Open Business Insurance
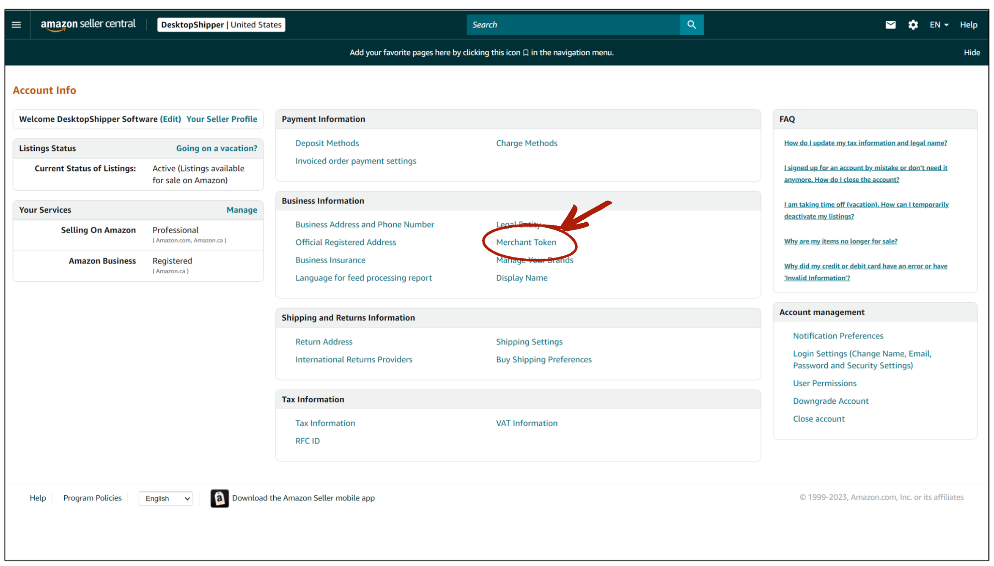 [330, 260]
